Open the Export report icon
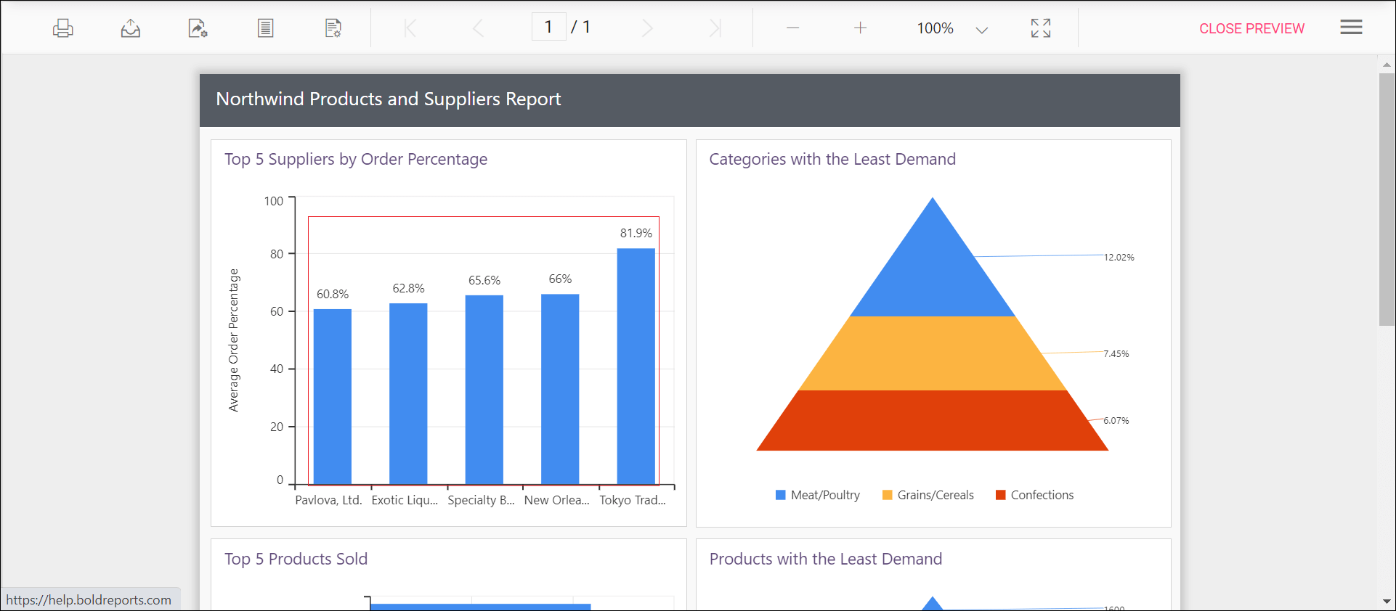The image size is (1396, 611). (131, 28)
